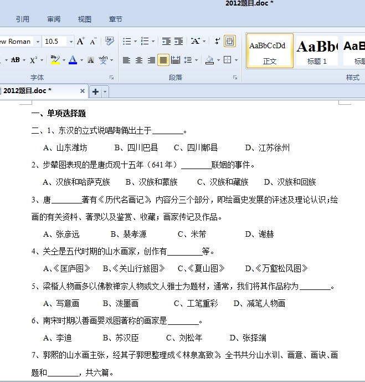
Task: Click the font color red A swatch
Action: (x=73, y=60)
